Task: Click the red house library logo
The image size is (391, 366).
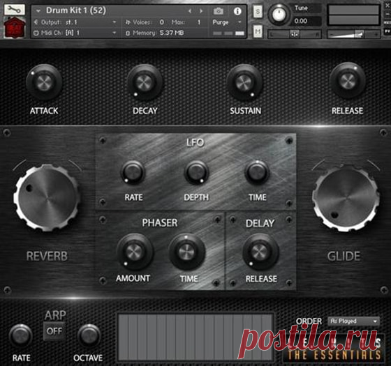Action: click(15, 27)
